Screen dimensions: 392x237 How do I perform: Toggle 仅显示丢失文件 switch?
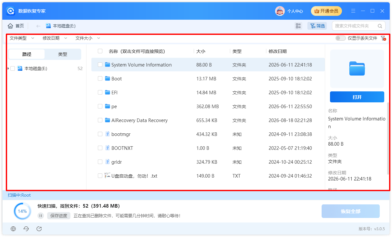coord(340,38)
